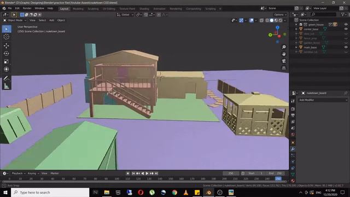
Task: Toggle X-ray mode in viewport header
Action: coord(261,20)
